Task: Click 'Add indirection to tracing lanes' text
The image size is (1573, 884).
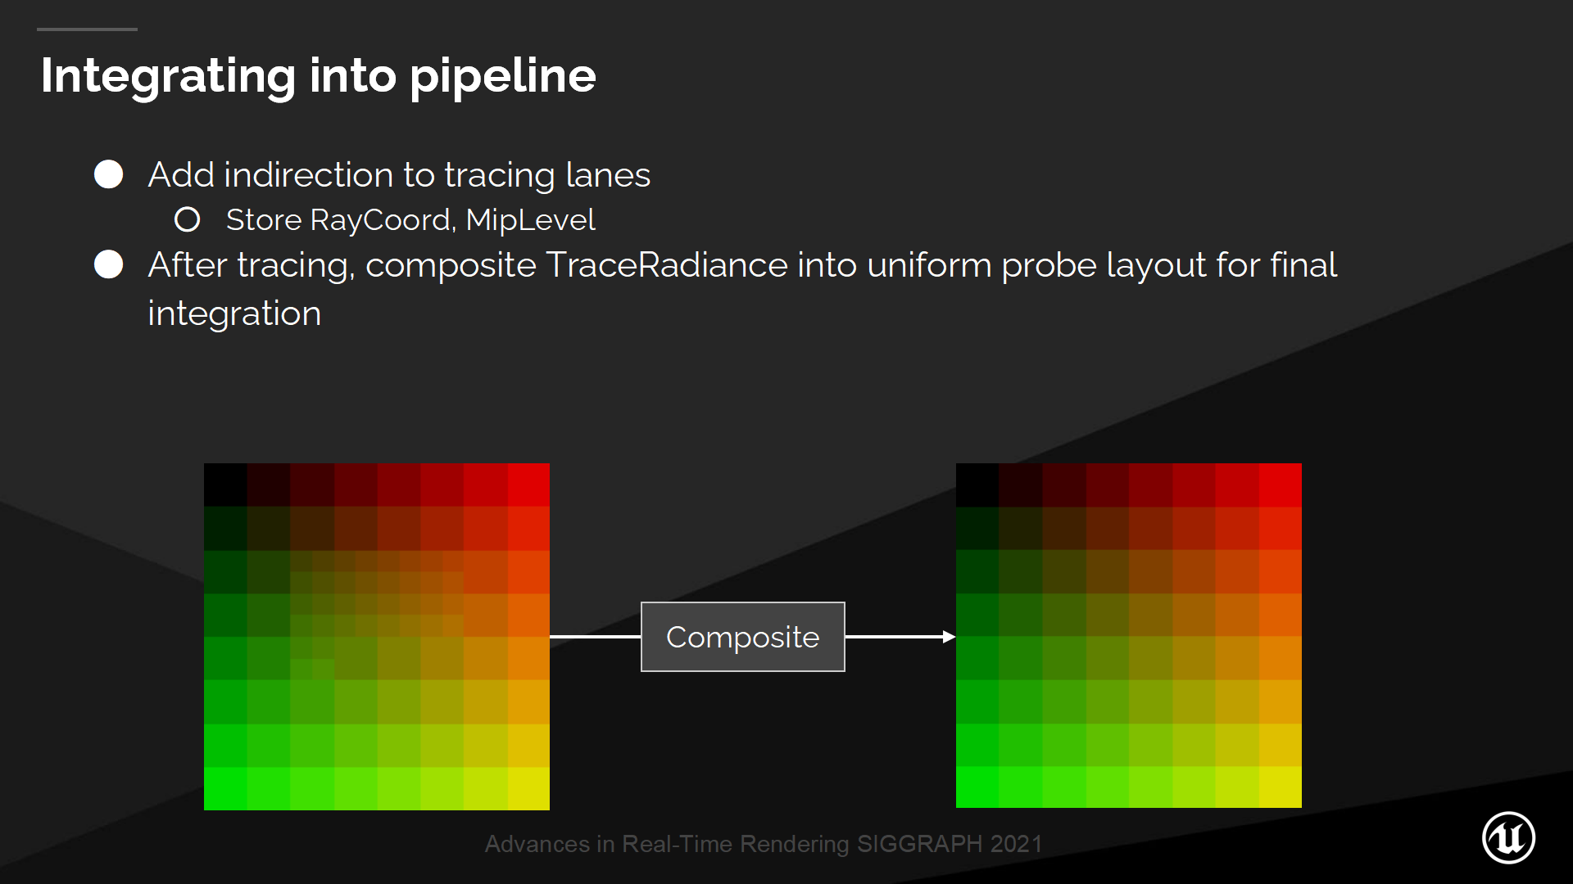Action: coord(399,175)
